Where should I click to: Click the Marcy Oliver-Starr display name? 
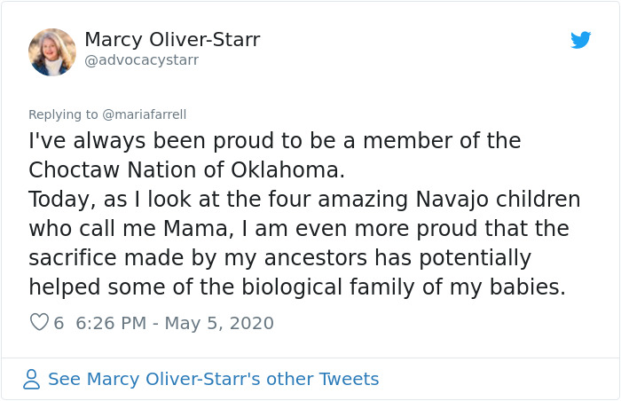172,40
